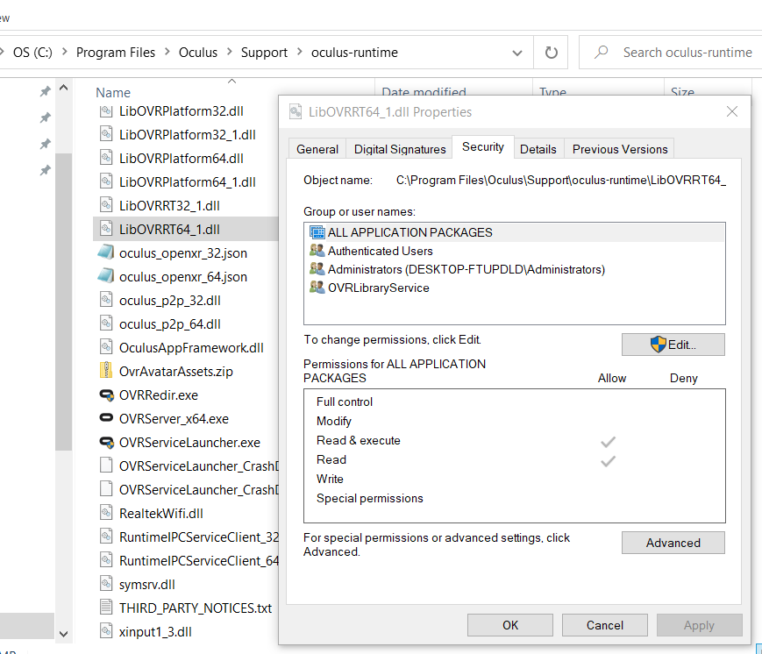Select Authenticated Users in group list
Image resolution: width=762 pixels, height=654 pixels.
point(514,251)
